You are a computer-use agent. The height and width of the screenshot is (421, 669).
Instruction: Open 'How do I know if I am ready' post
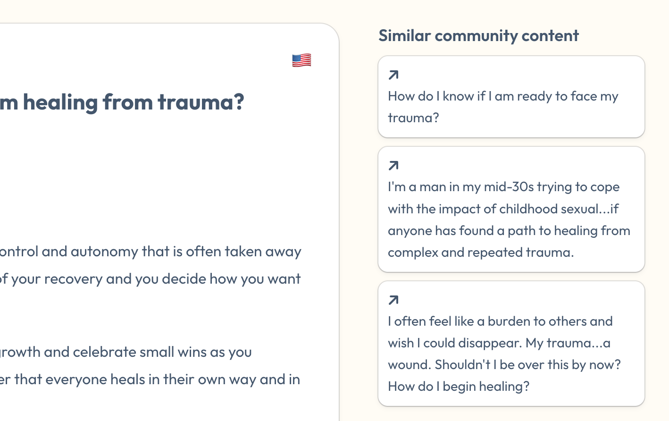point(503,97)
